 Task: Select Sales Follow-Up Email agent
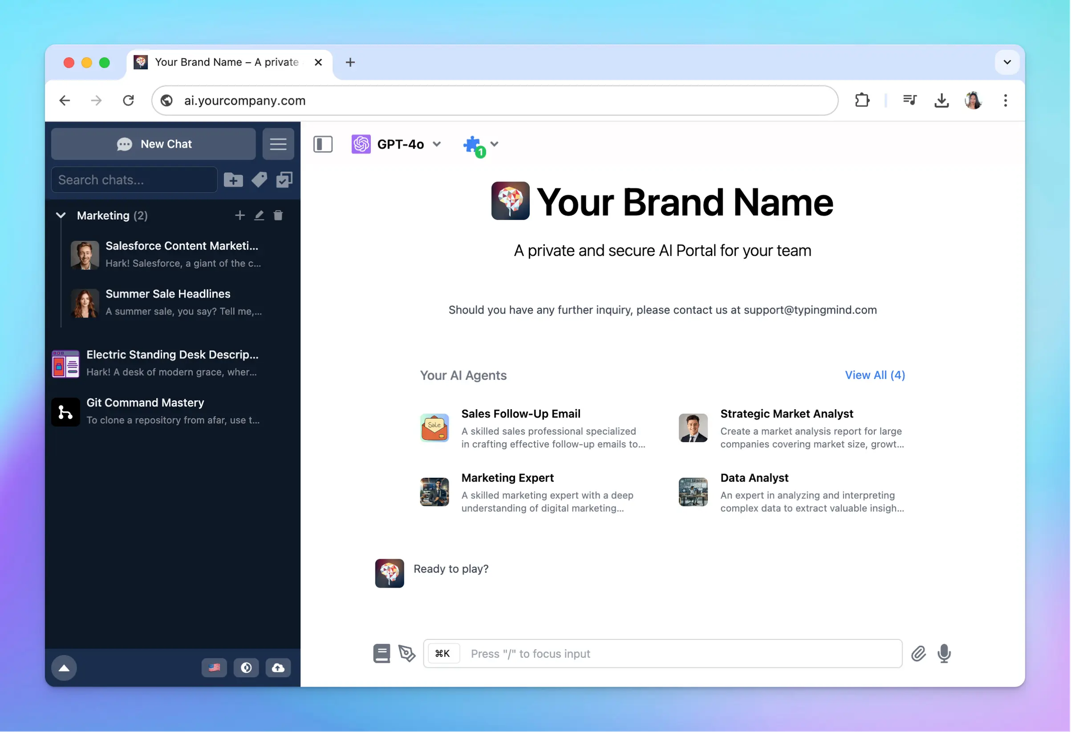(x=533, y=429)
